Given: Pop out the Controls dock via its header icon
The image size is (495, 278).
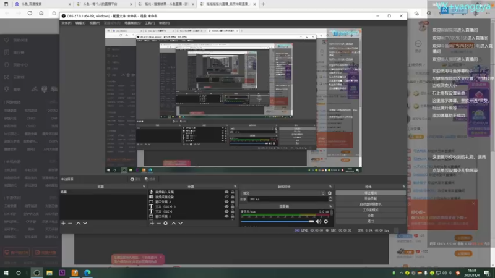Looking at the screenshot, I should (404, 187).
